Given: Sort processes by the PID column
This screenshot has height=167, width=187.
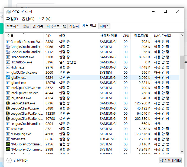Looking at the screenshot, I should point(48,36).
